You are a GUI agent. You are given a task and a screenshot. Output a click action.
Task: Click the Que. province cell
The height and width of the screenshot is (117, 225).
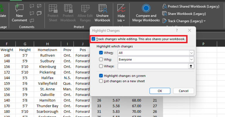[x=67, y=83]
